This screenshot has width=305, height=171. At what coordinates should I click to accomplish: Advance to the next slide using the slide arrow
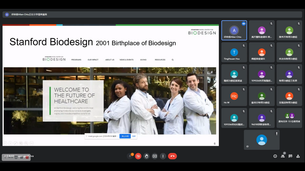point(10,143)
